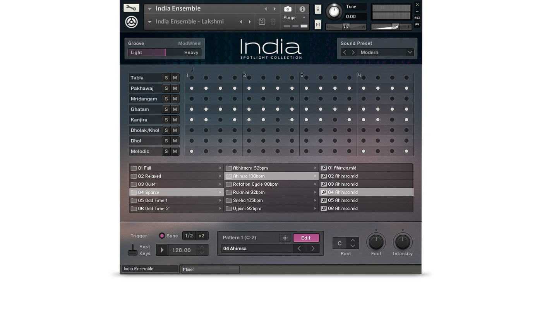This screenshot has width=542, height=311.
Task: Select the 01 Ahimsa.mid file
Action: point(366,168)
